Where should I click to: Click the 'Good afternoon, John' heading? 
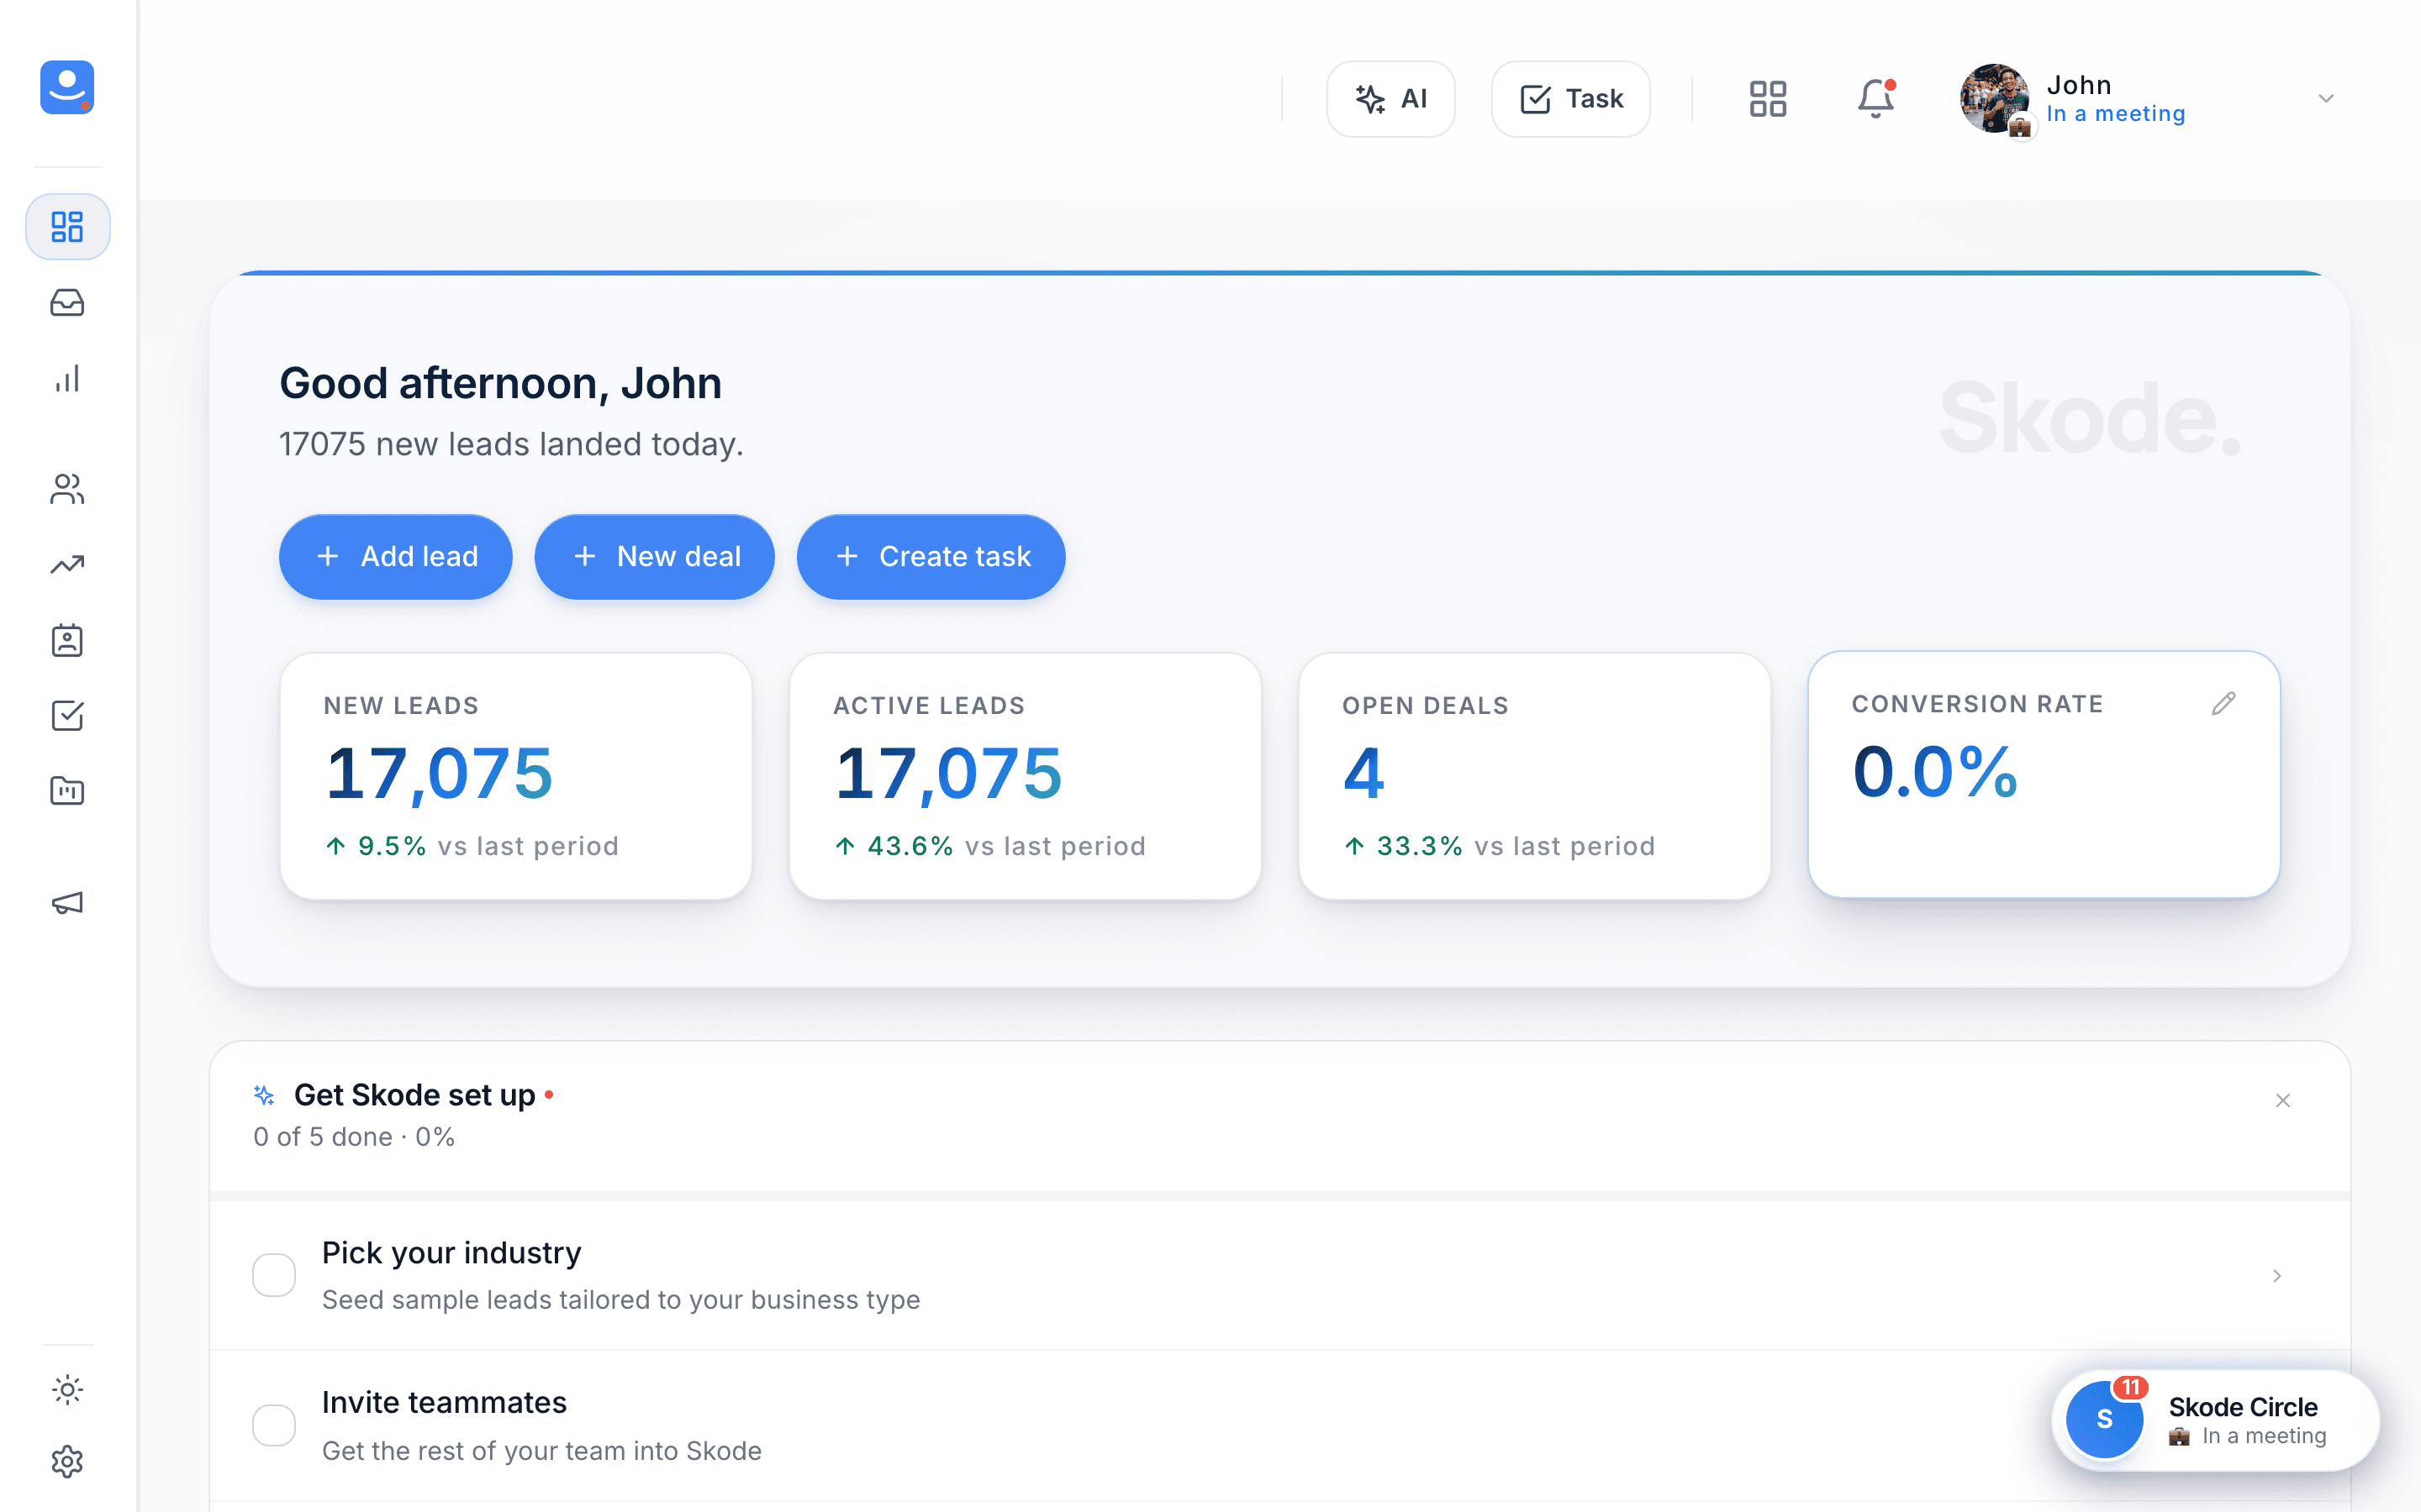(500, 383)
